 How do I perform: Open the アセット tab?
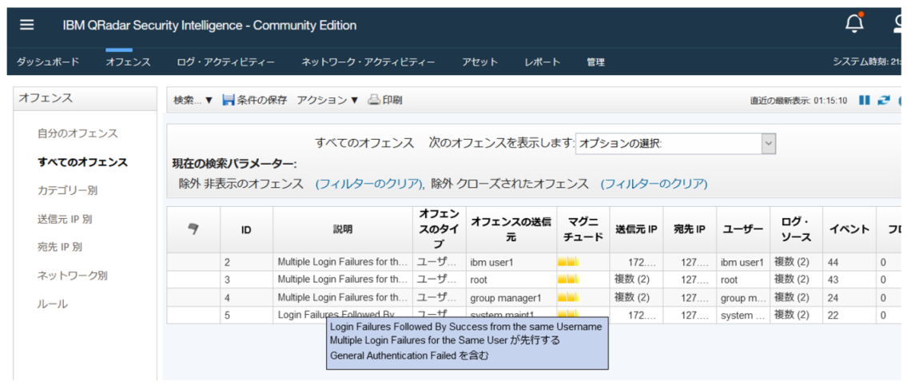pyautogui.click(x=480, y=62)
